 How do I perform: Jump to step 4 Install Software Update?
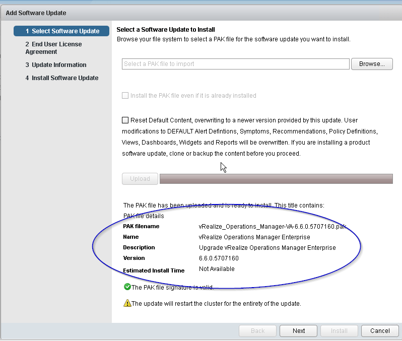(62, 78)
